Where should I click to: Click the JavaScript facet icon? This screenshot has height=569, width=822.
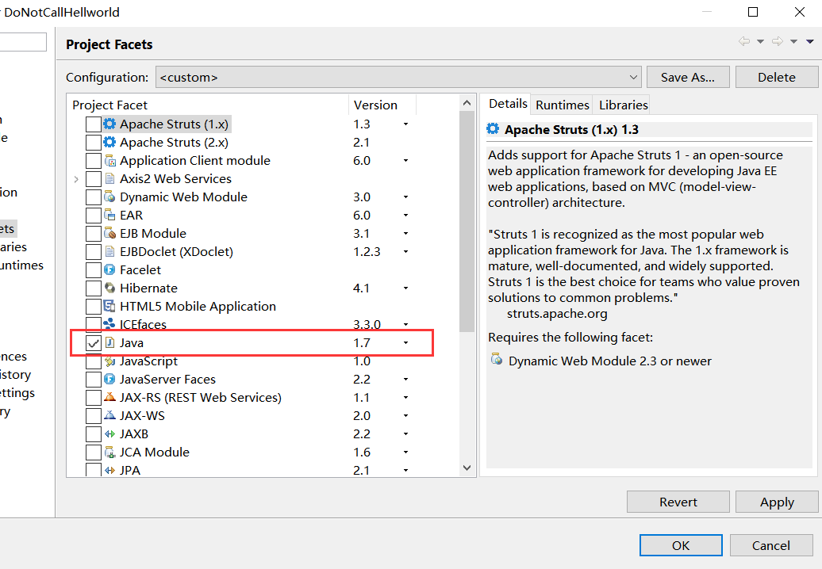109,361
